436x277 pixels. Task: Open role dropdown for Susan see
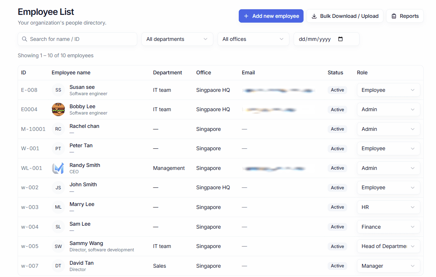click(388, 90)
